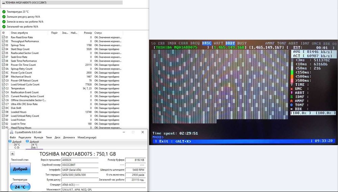
Task: Toggle the Ultra ATA CRC Error Rate checkbox
Action: [x=3, y=104]
